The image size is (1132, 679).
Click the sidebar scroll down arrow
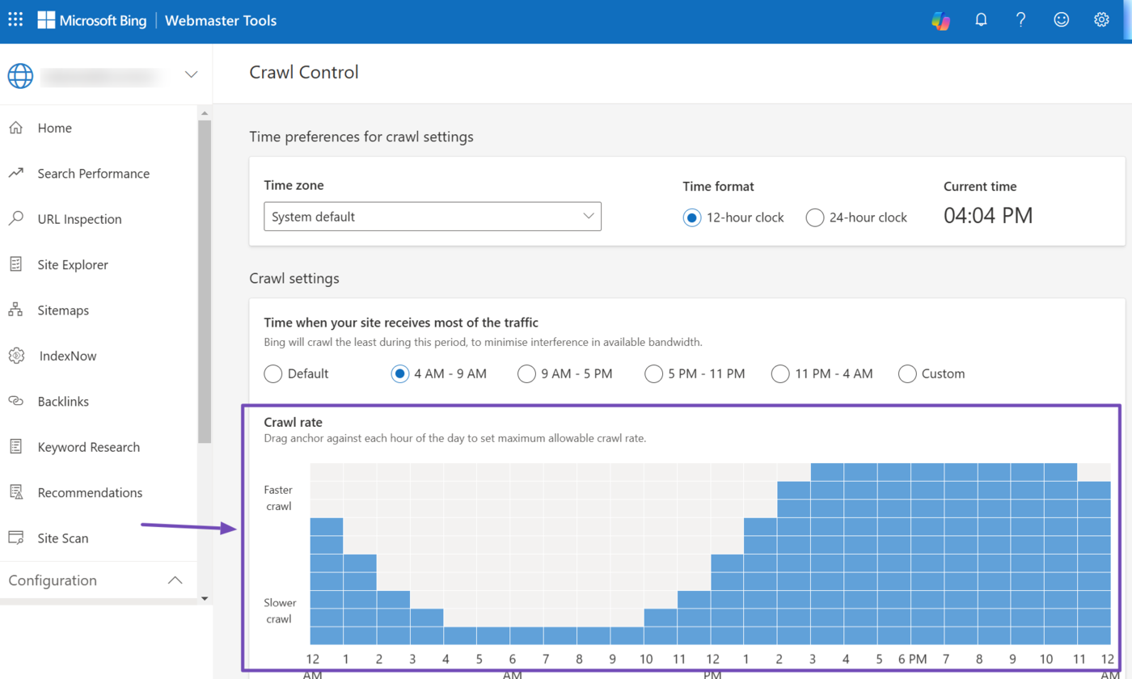(x=205, y=598)
